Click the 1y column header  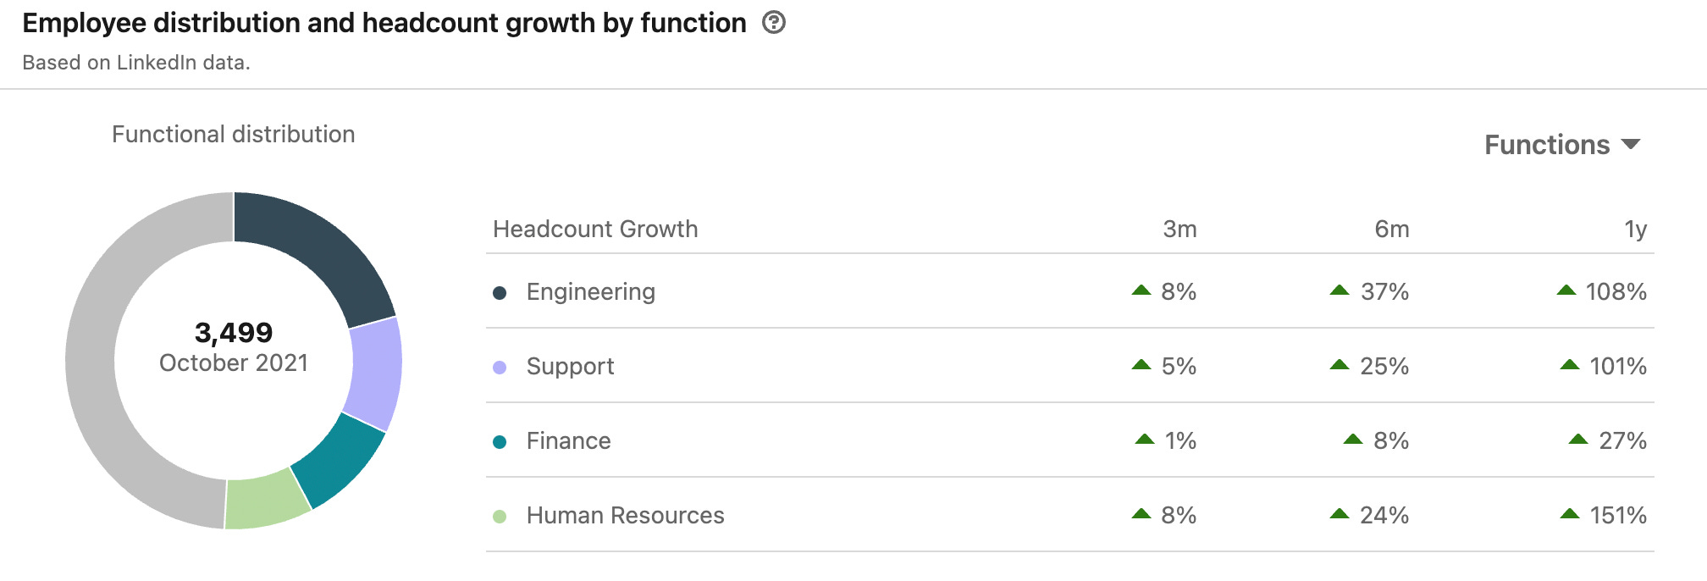coord(1635,230)
